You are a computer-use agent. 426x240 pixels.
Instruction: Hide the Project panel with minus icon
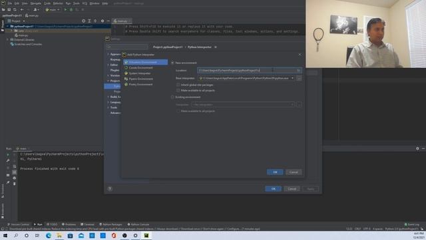point(108,21)
